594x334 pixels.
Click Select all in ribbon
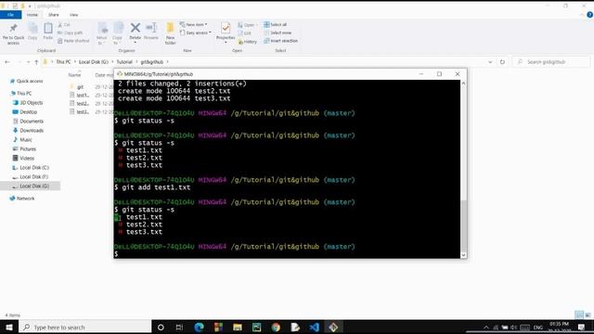[276, 25]
